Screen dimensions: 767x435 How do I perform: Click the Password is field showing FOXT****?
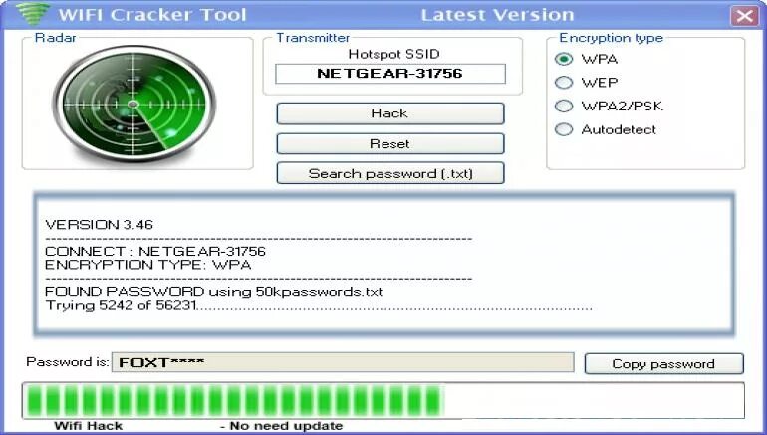point(343,362)
